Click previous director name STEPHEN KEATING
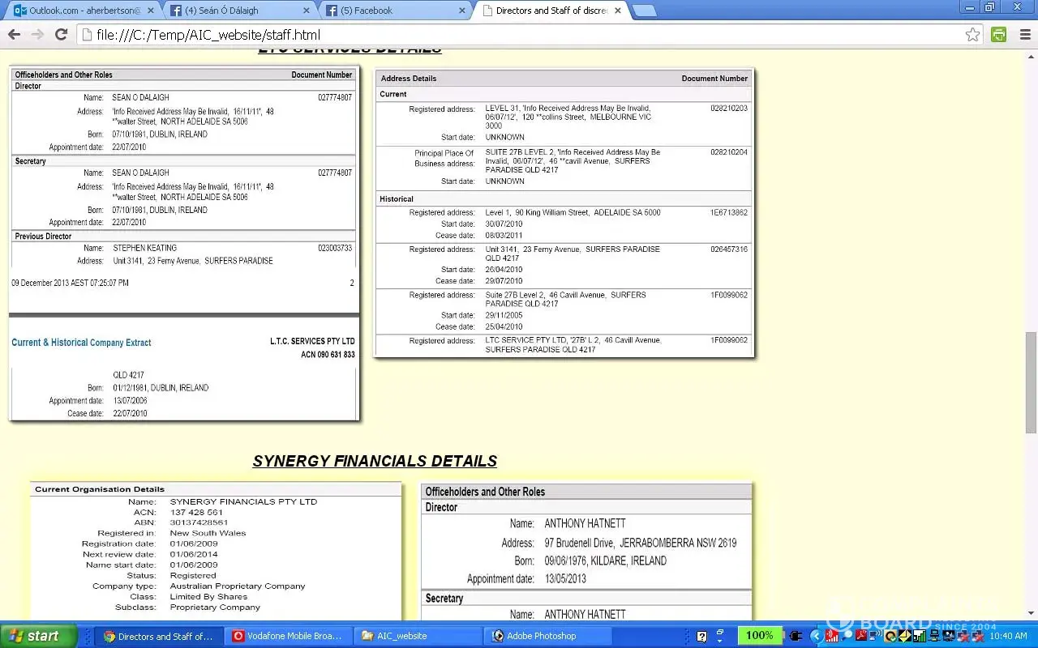The height and width of the screenshot is (648, 1038). click(144, 248)
